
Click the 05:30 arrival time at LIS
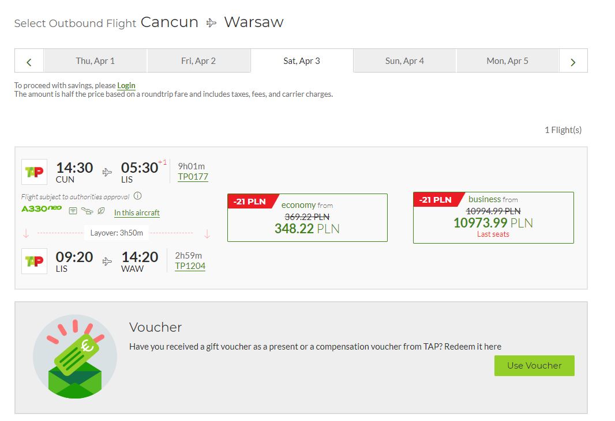point(140,168)
